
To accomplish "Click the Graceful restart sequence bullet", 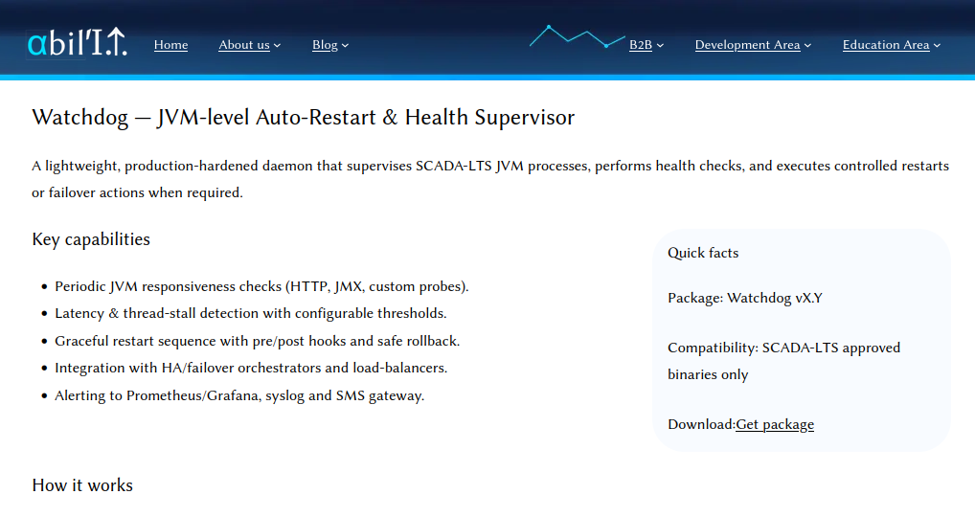I will [x=257, y=341].
